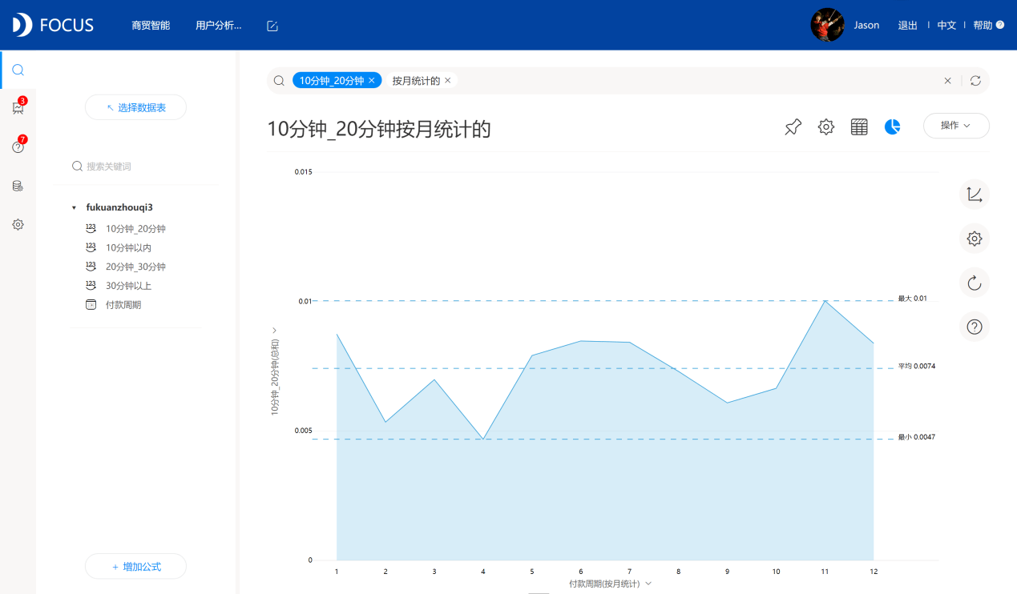This screenshot has height=594, width=1017.
Task: Switch to pie chart visualization
Action: point(892,126)
